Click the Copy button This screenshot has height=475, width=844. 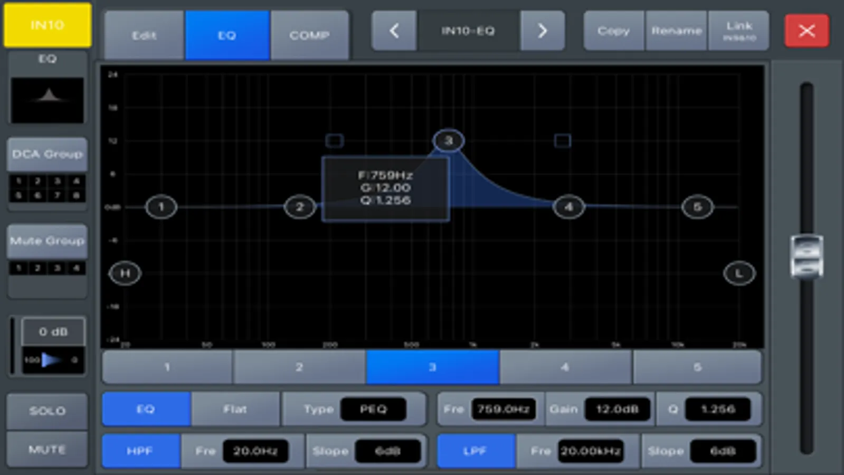614,31
